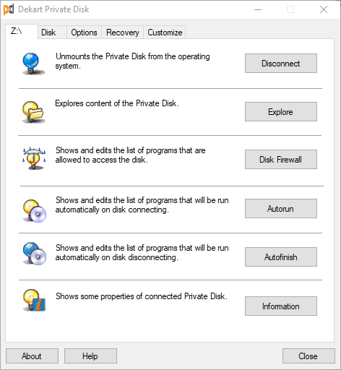Go to the Recovery tab
Viewport: 341px width, 370px height.
click(x=123, y=33)
